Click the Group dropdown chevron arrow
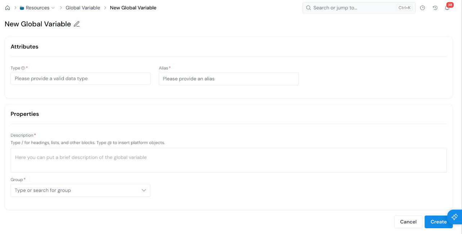The width and height of the screenshot is (462, 234). click(x=144, y=190)
